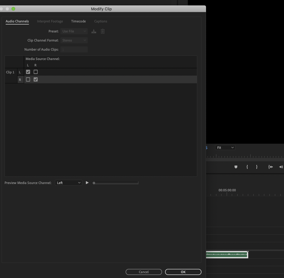Viewport: 284px width, 278px height.
Task: Add a marker in the Program Monitor
Action: click(x=236, y=167)
